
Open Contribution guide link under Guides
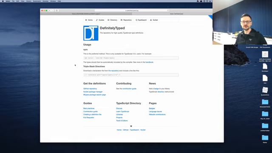91,111
